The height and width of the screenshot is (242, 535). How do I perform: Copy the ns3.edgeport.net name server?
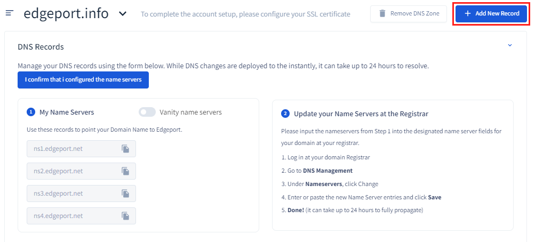(x=125, y=193)
